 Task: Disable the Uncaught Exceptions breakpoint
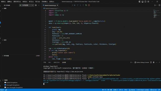(x=5, y=85)
